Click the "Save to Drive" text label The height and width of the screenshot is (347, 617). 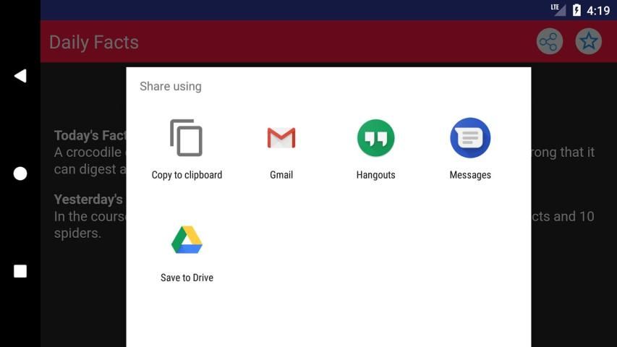coord(187,278)
